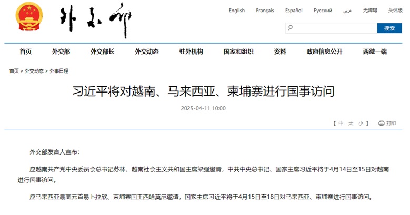The width and height of the screenshot is (410, 215).
Task: Click the magnifier icon in search box
Action: point(290,28)
